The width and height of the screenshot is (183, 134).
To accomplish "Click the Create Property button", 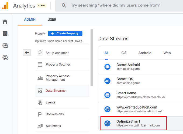I will pos(65,33).
